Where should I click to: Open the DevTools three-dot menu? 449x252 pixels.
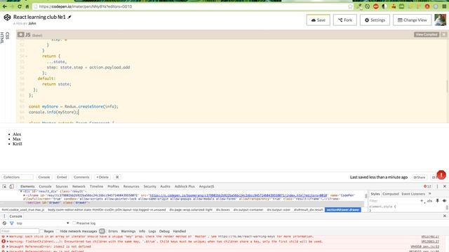437,186
